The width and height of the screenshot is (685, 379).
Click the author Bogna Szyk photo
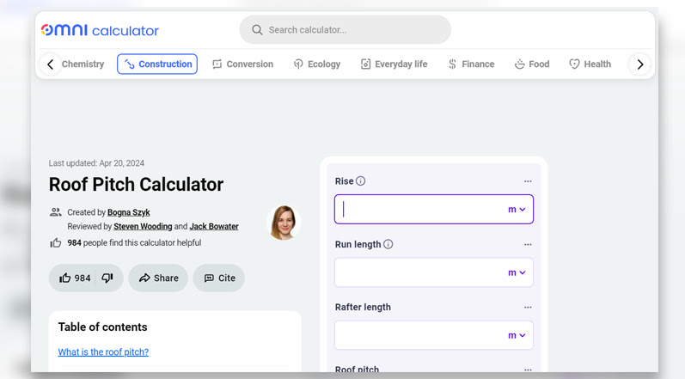283,223
